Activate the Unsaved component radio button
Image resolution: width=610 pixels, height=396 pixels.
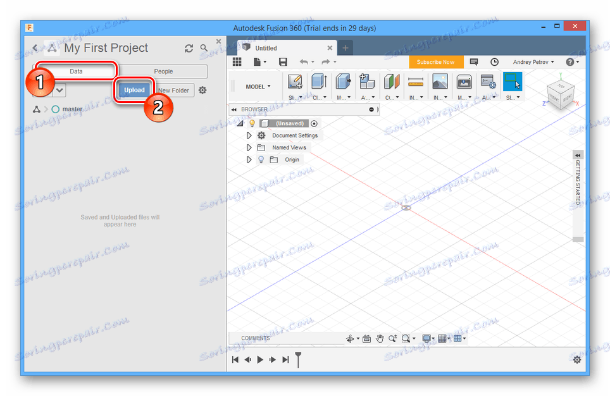pyautogui.click(x=314, y=123)
